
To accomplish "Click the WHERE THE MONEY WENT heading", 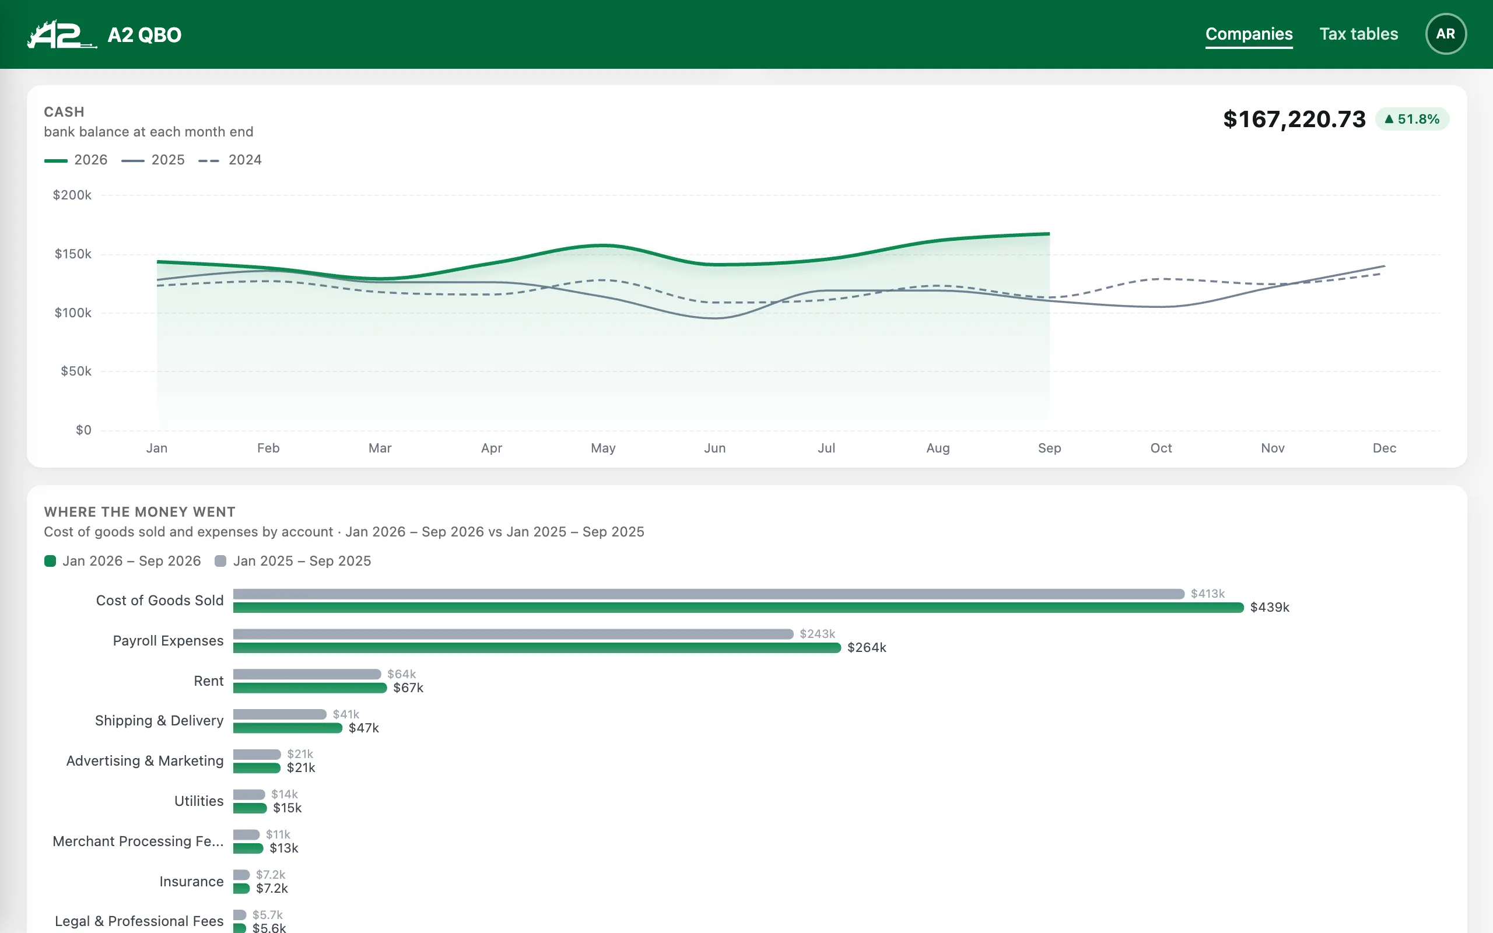I will tap(140, 512).
